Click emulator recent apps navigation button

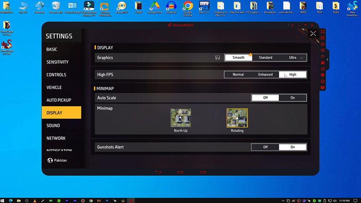(203, 172)
